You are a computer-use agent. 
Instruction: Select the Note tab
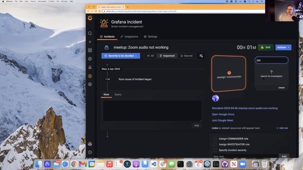(x=106, y=94)
